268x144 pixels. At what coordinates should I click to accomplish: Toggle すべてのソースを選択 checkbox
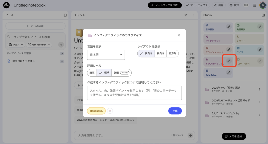click(x=62, y=53)
